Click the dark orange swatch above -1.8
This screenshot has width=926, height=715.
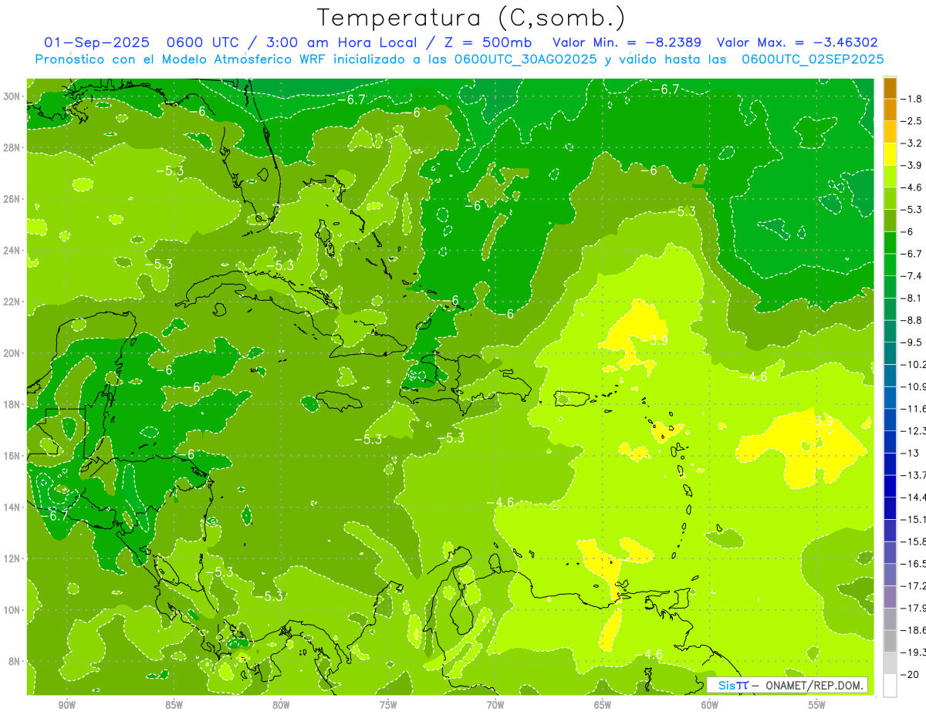pos(890,88)
